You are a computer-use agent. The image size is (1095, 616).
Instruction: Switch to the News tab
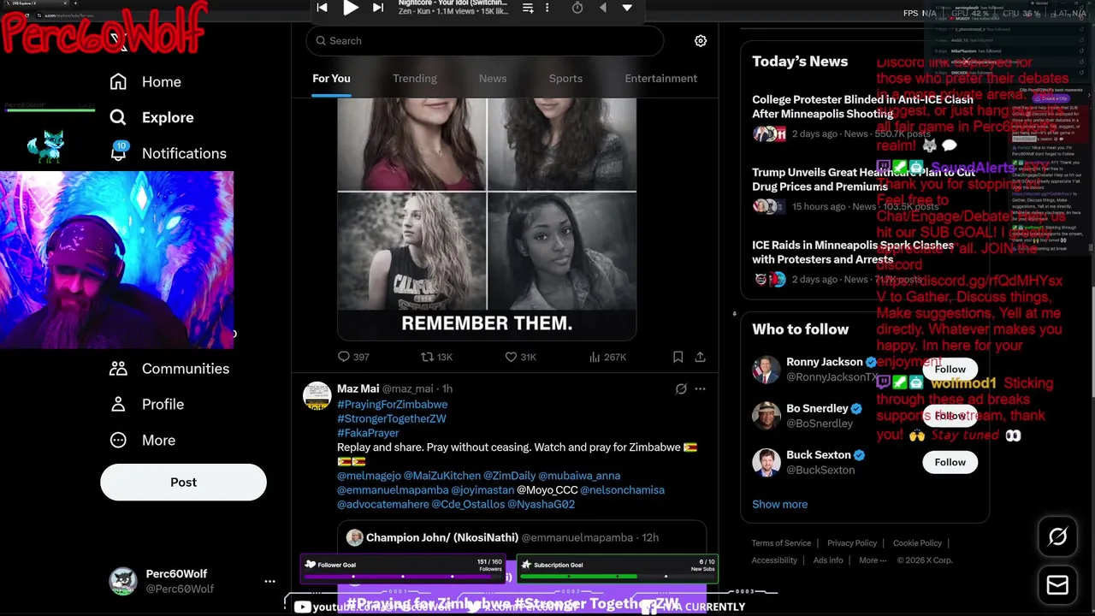[493, 79]
